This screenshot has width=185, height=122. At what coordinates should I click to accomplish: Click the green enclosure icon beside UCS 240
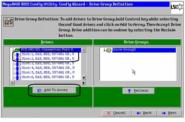coord(17,50)
